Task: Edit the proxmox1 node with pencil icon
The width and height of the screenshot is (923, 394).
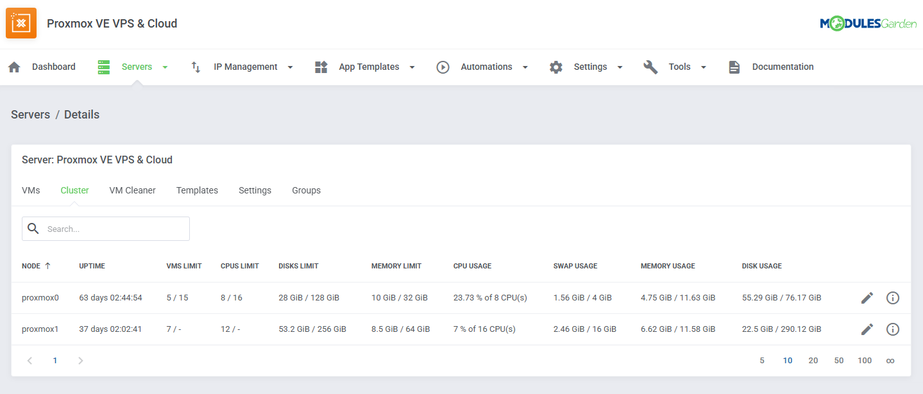Action: tap(867, 329)
